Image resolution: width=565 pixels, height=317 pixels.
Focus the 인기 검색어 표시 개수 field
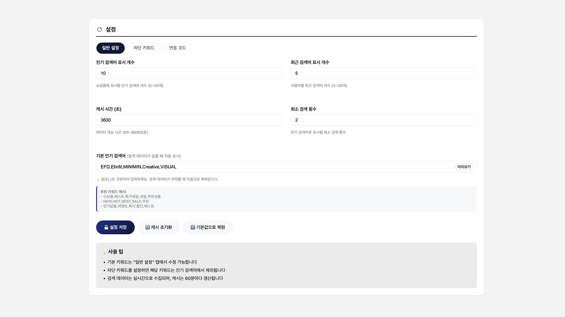[x=189, y=73]
